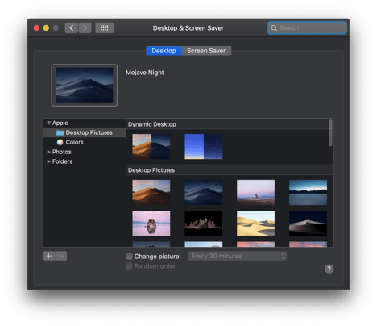Pick the blue lake mountains picture
The width and height of the screenshot is (377, 326).
click(308, 193)
